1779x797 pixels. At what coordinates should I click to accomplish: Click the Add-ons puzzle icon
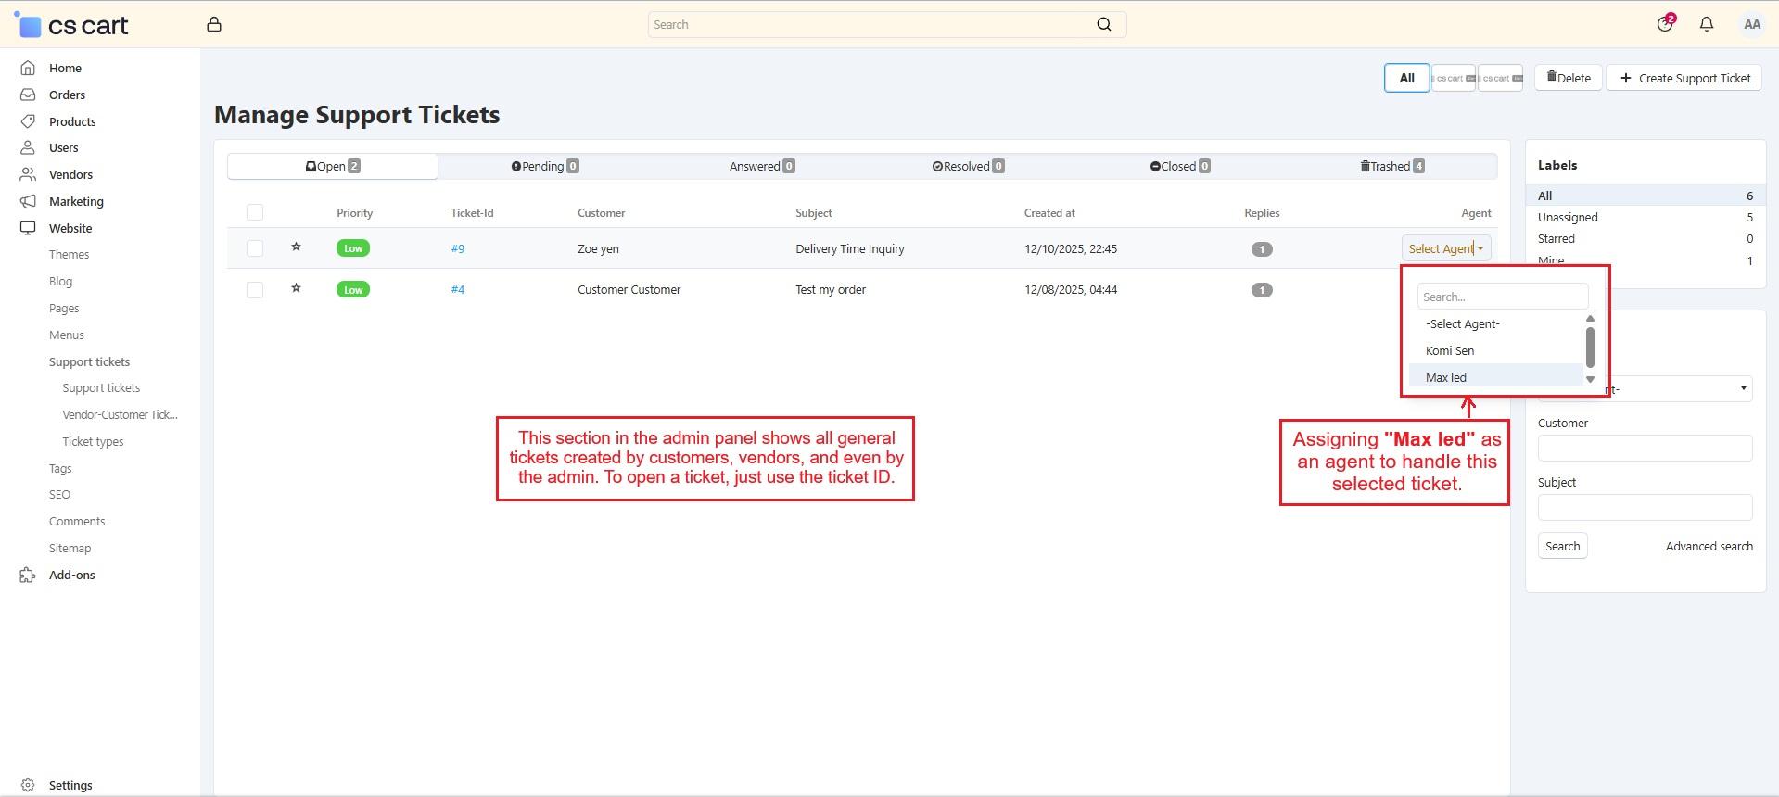(x=28, y=576)
